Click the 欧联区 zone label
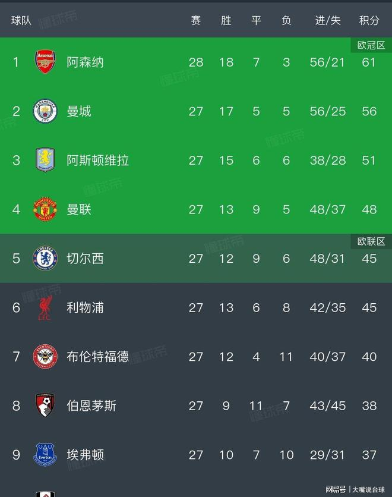 371,241
